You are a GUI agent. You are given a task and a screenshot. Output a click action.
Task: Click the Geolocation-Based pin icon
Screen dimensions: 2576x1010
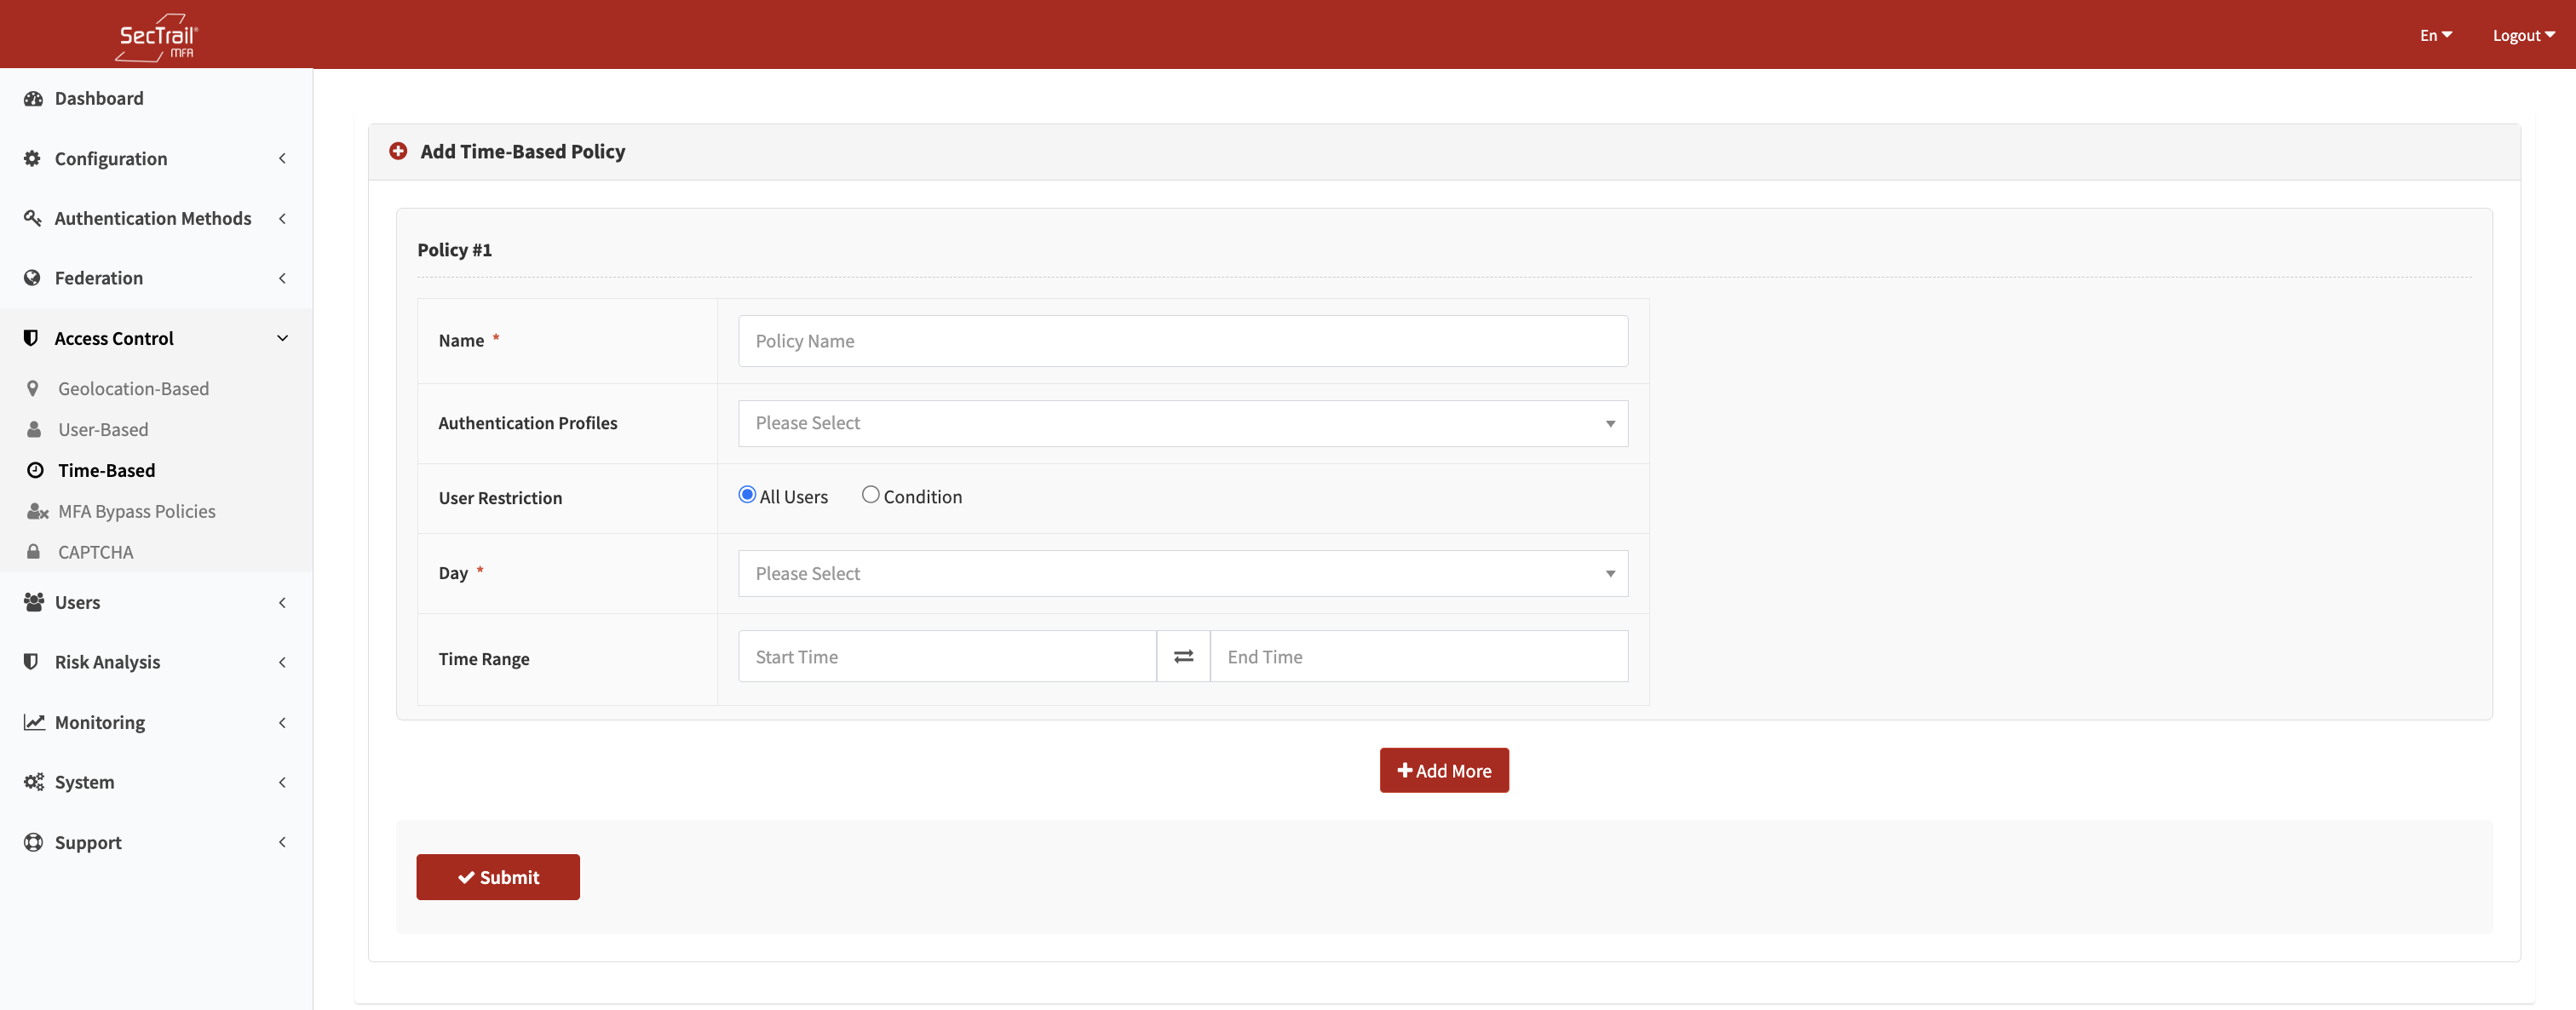[33, 388]
